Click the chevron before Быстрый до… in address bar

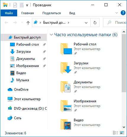coord(40,23)
